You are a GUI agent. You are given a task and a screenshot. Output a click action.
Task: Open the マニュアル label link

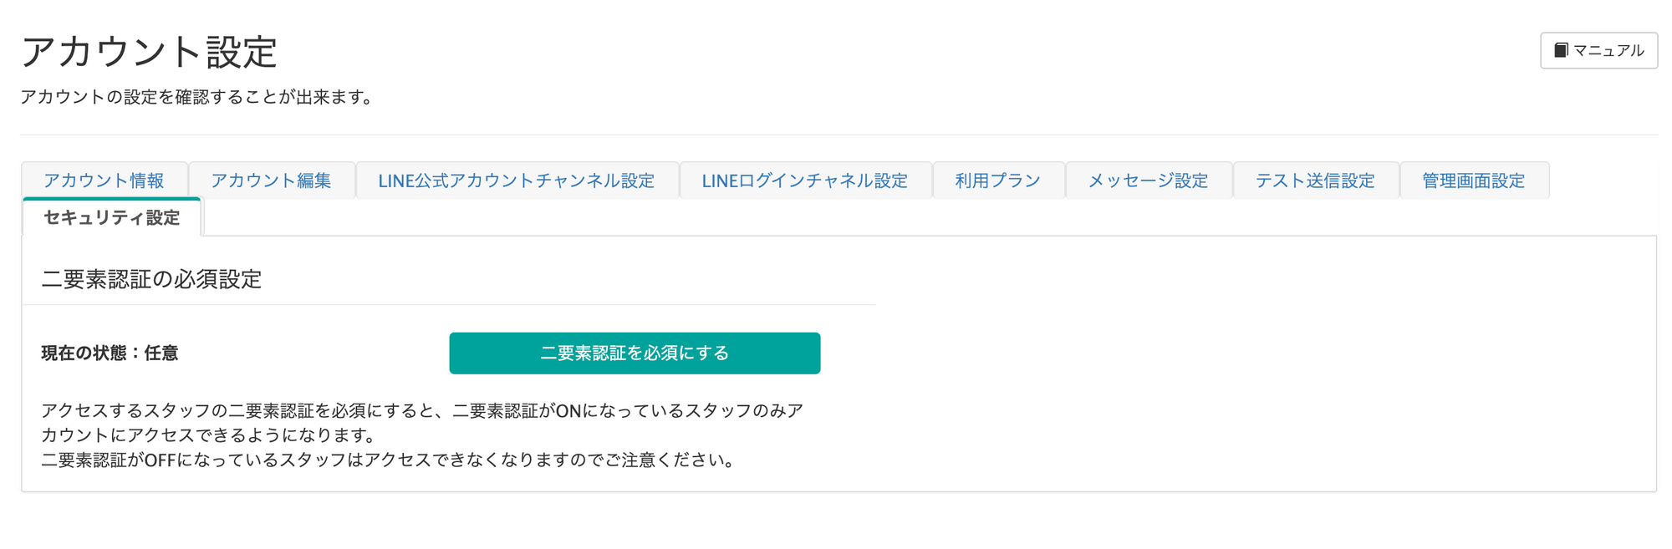pos(1608,51)
